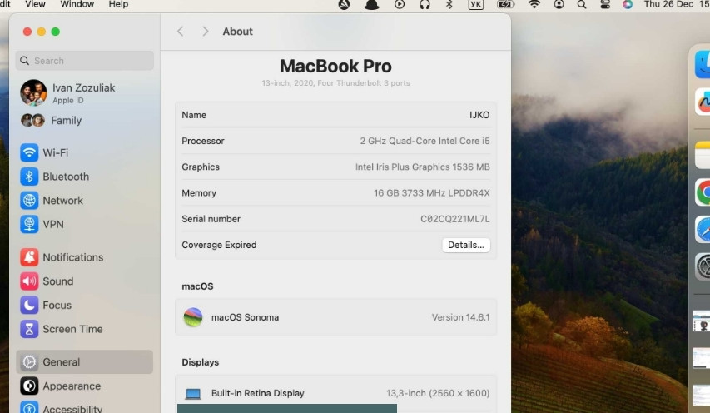Click the Version 14.6.1 text
Viewport: 710px width, 413px height.
(x=460, y=317)
